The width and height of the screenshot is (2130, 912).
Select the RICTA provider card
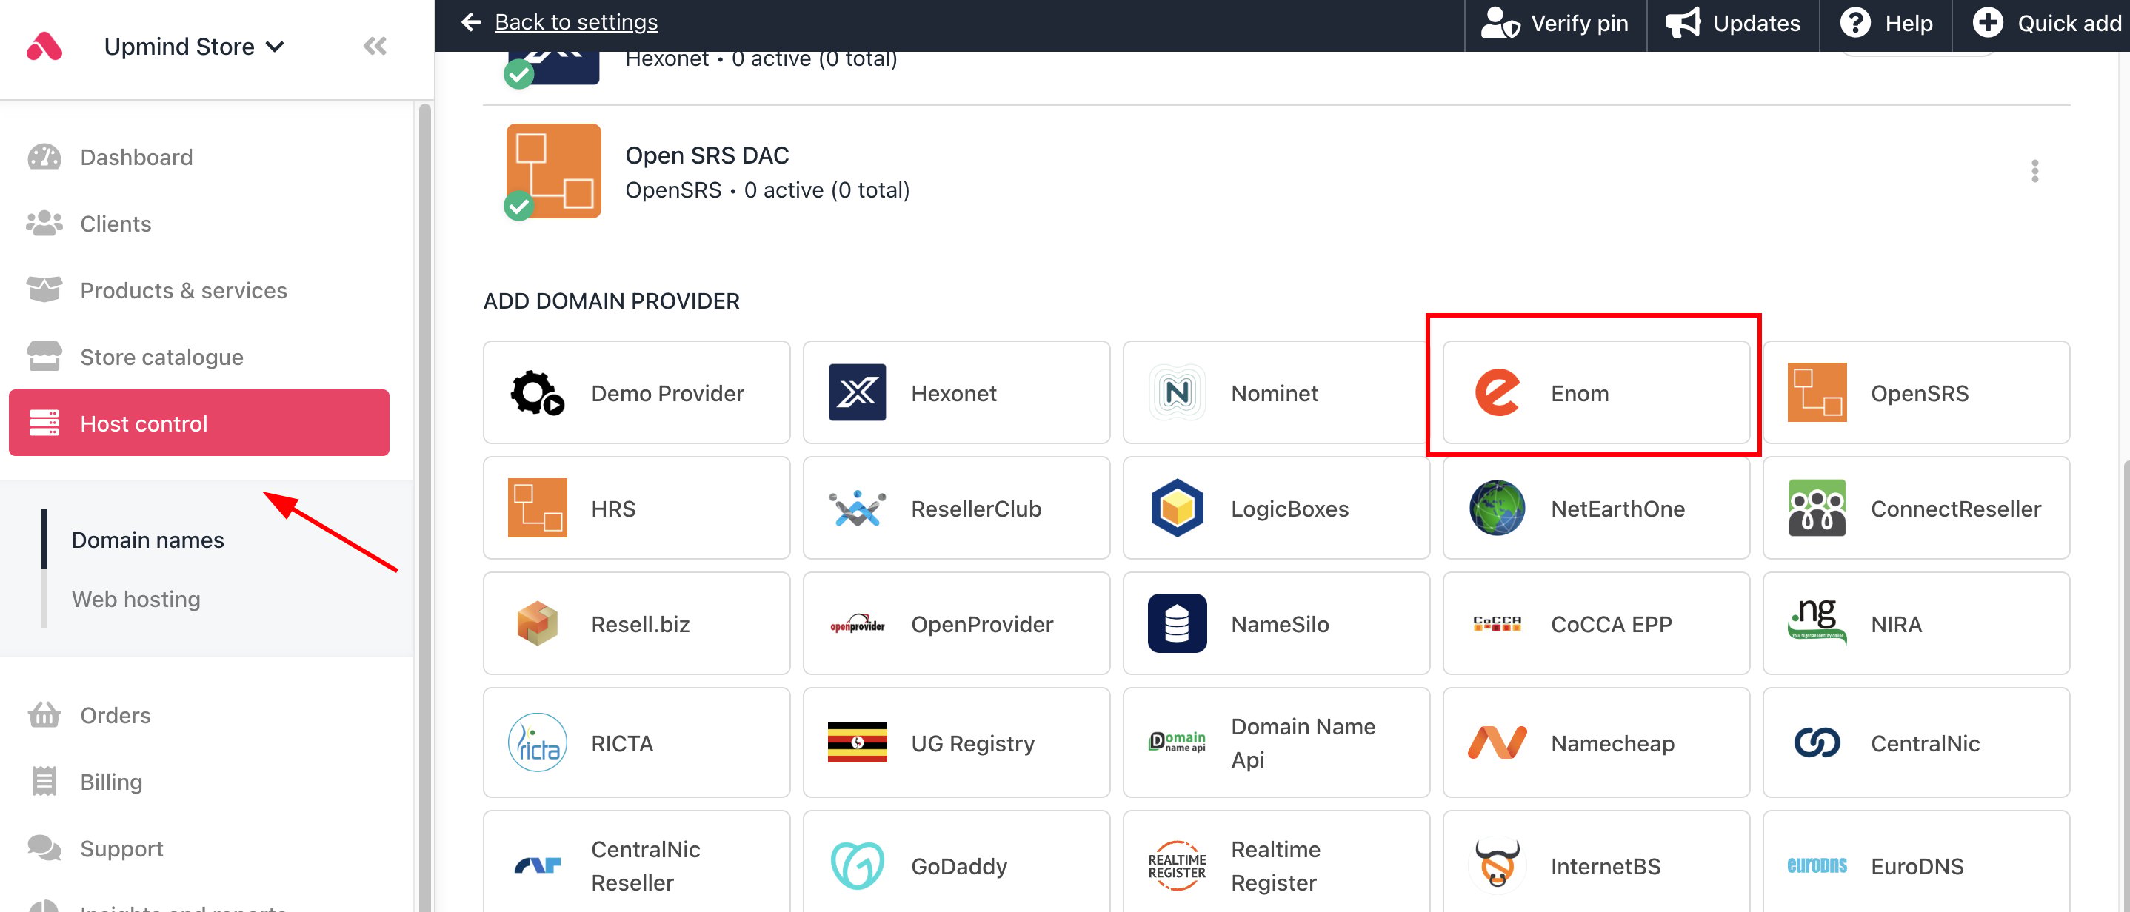pyautogui.click(x=637, y=742)
